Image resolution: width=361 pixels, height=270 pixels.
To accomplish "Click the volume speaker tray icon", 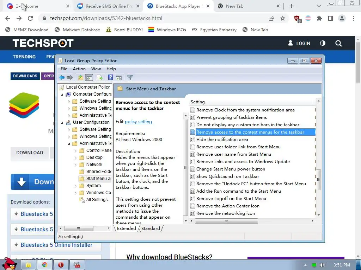I will (x=323, y=265).
